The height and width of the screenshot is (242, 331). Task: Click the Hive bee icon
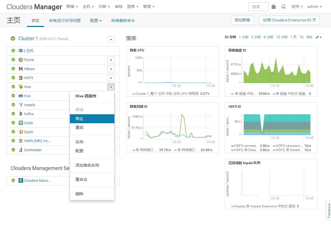coord(21,87)
